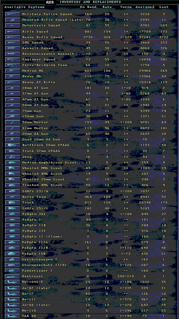Click the Rate column header

click(107, 7)
